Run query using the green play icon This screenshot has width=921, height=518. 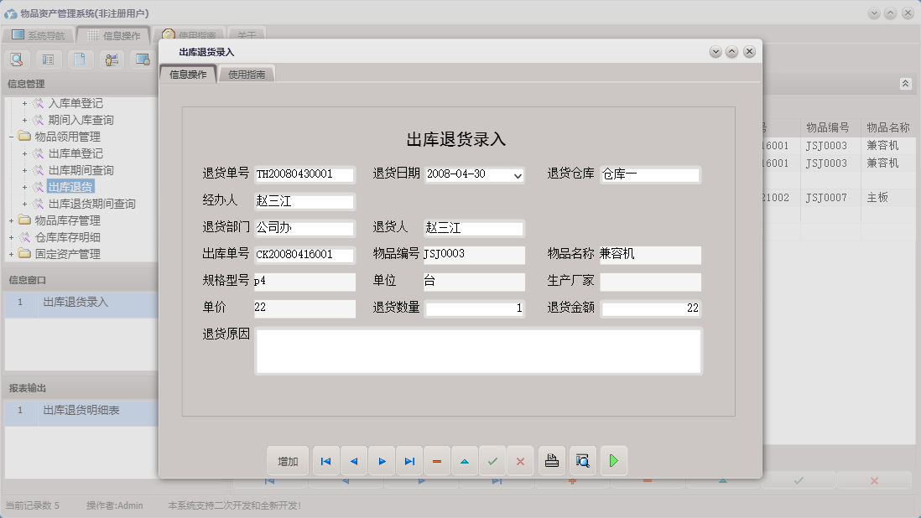point(613,460)
